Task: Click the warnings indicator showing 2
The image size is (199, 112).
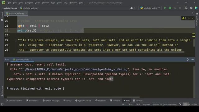Action: (x=184, y=18)
